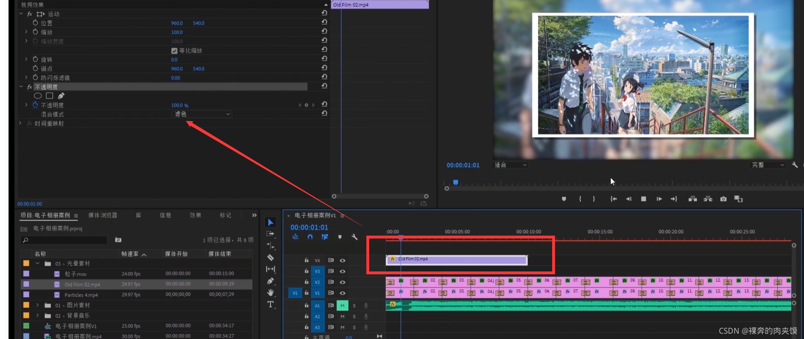Image resolution: width=804 pixels, height=339 pixels.
Task: Open 电子相册案例V1 timeline panel menu
Action: [x=342, y=215]
